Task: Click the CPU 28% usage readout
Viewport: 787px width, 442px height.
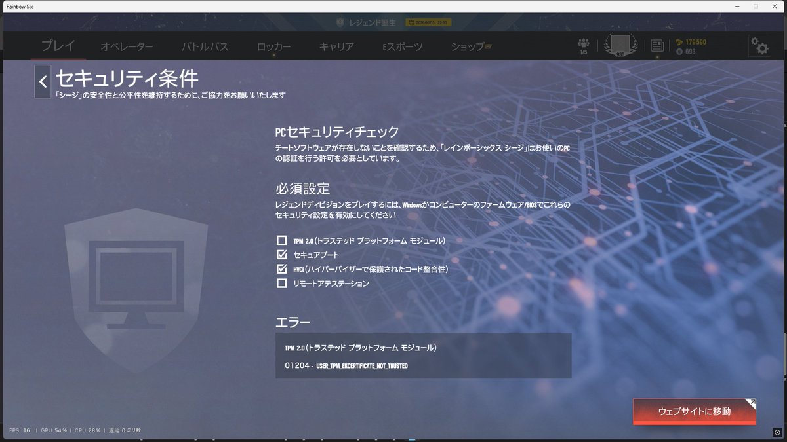Action: point(87,430)
